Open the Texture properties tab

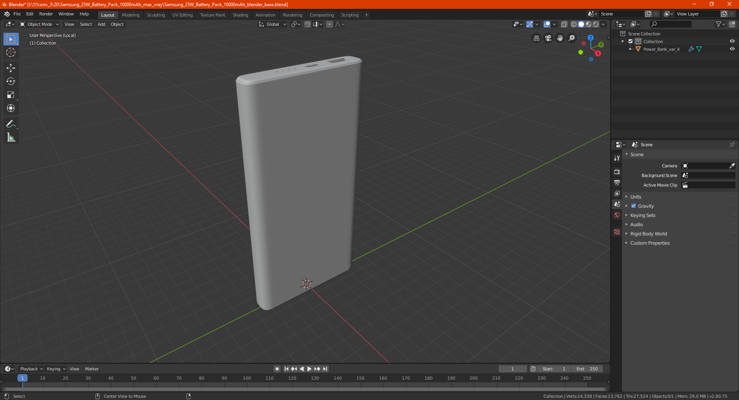(617, 232)
